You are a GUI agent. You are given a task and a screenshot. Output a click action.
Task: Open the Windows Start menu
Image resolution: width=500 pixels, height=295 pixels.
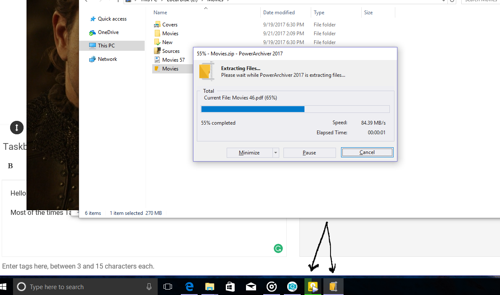click(4, 287)
